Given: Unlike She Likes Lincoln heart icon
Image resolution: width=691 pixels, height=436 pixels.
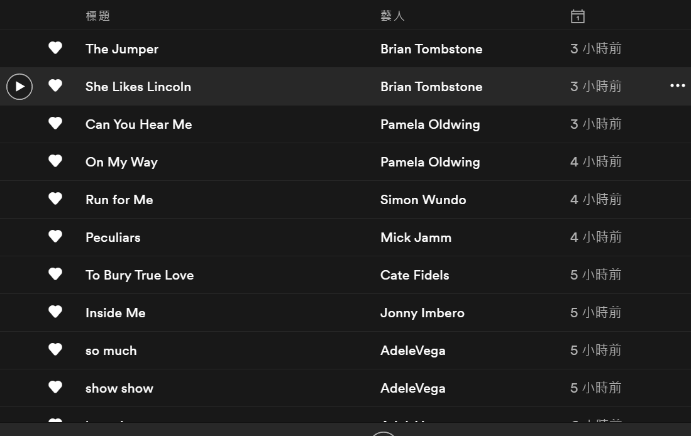Looking at the screenshot, I should point(55,85).
